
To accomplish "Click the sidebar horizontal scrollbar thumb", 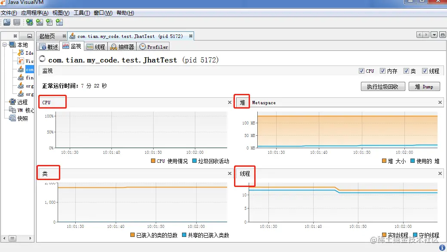I will (12, 238).
